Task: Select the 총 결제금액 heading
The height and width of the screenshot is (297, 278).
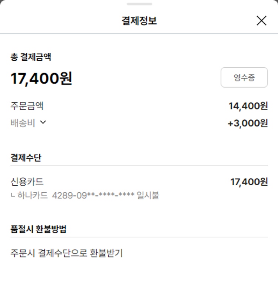Action: [31, 57]
